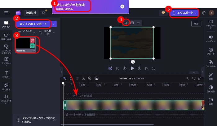The height and width of the screenshot is (126, 217).
Task: Click the green plus icon on test.mov
Action: coord(32,46)
